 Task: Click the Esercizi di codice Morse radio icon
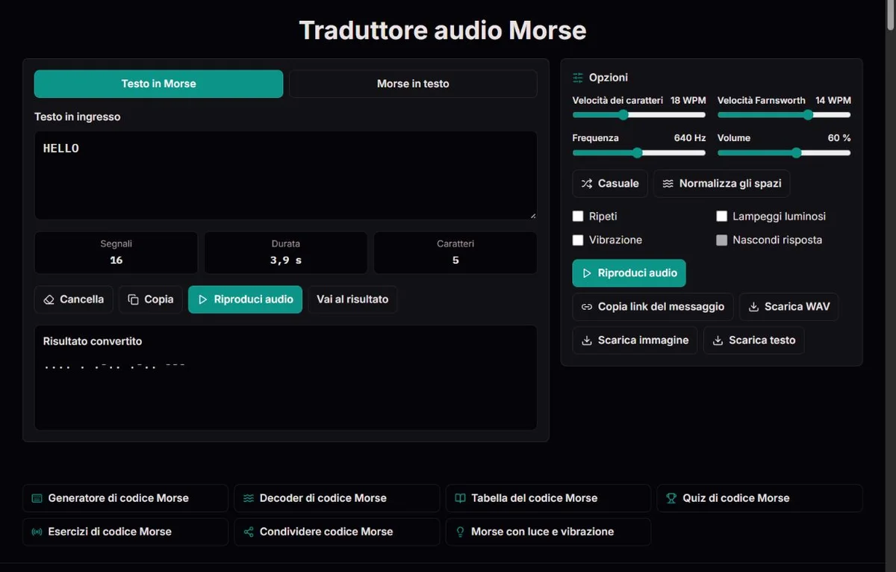pyautogui.click(x=37, y=532)
